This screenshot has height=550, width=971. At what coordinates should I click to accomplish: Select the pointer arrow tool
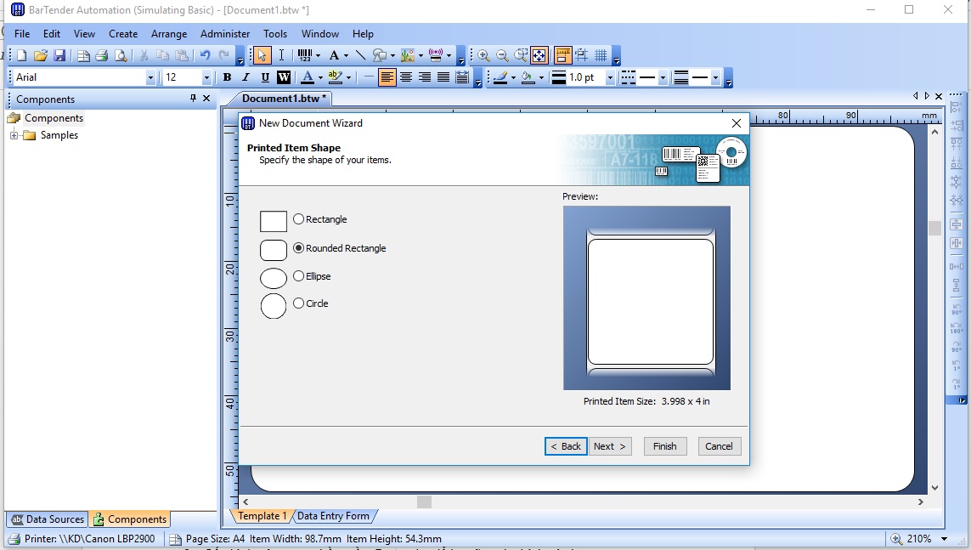point(262,56)
